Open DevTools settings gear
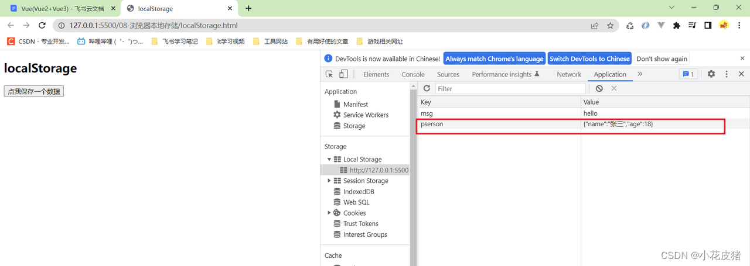 (711, 74)
